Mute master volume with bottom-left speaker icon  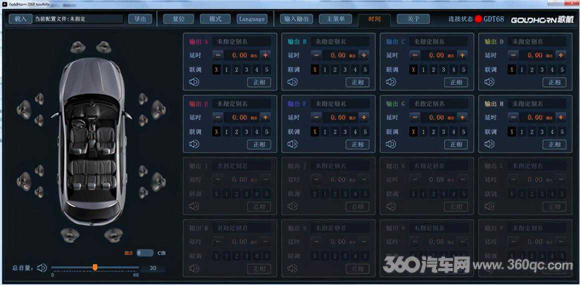42,268
